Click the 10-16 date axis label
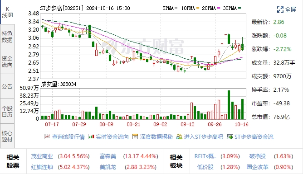This screenshot has width=303, height=174. [242, 124]
